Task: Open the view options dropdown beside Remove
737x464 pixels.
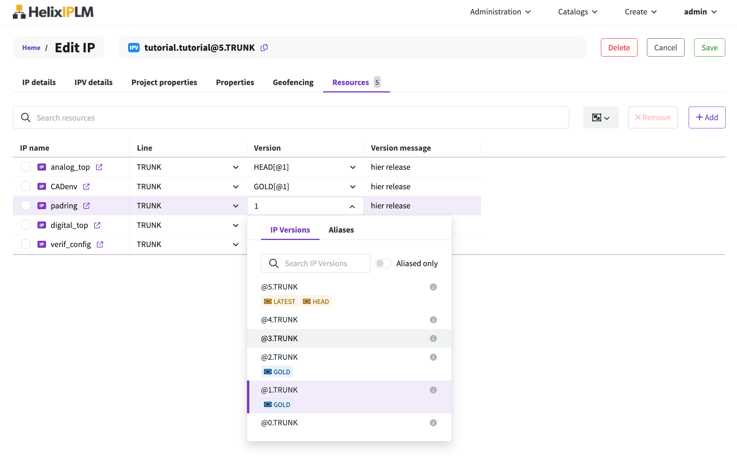Action: point(601,117)
